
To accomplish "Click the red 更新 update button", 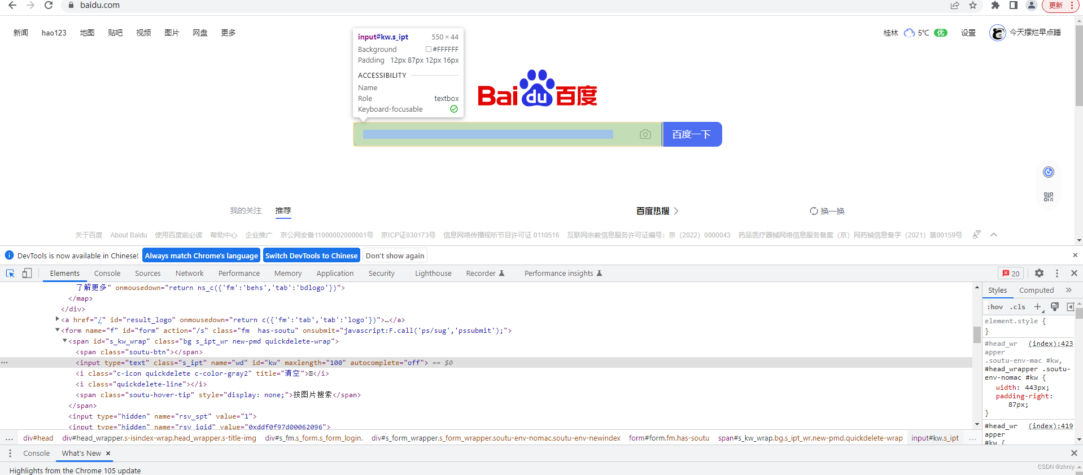I will 1061,5.
